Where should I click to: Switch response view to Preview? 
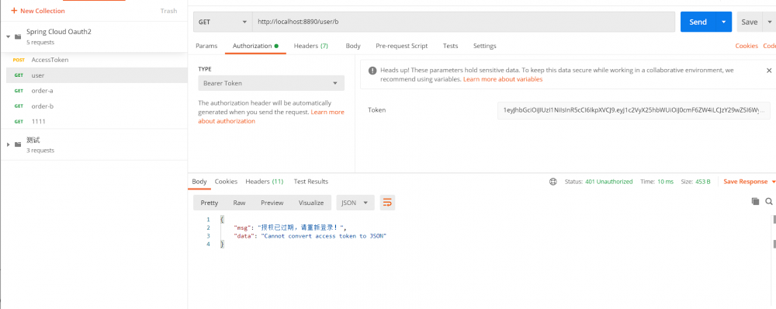tap(272, 203)
